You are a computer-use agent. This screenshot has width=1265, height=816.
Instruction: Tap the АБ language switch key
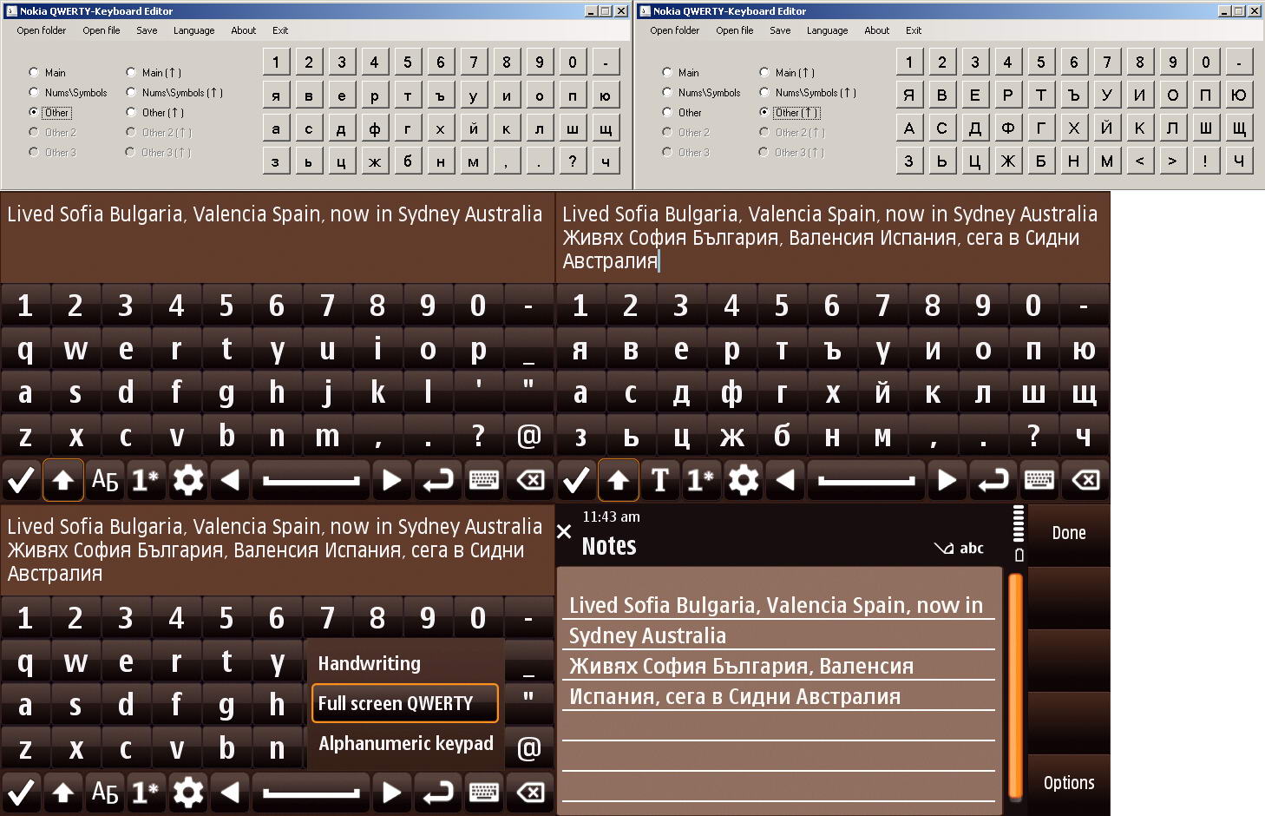pos(105,480)
